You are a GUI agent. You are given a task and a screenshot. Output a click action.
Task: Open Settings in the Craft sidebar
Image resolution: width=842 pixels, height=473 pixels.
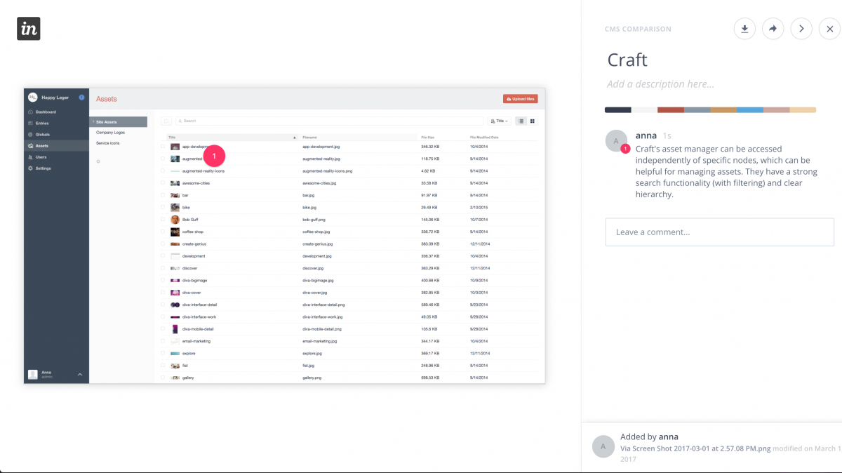[56, 168]
